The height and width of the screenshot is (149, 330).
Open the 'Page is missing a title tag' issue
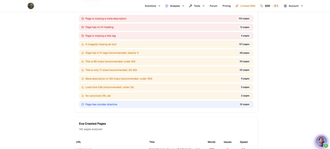(166, 36)
